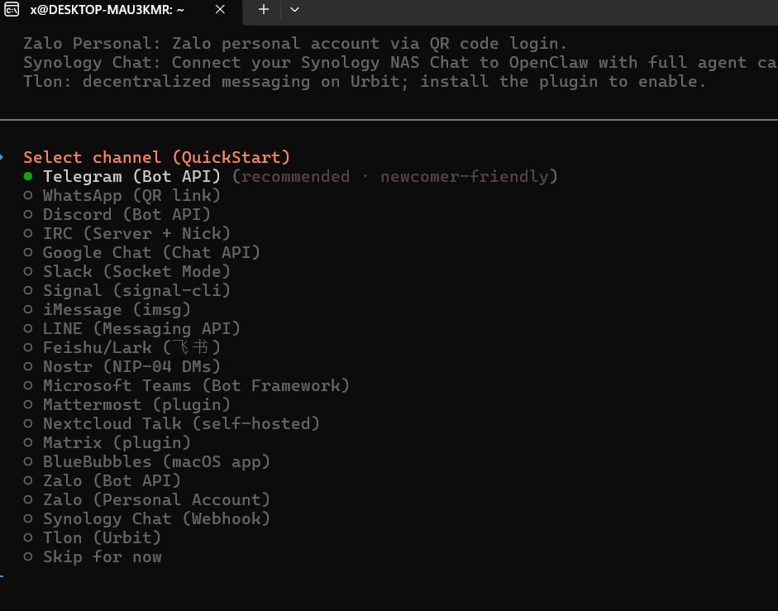The width and height of the screenshot is (778, 611).
Task: Click the terminal icon on the tab
Action: click(12, 10)
